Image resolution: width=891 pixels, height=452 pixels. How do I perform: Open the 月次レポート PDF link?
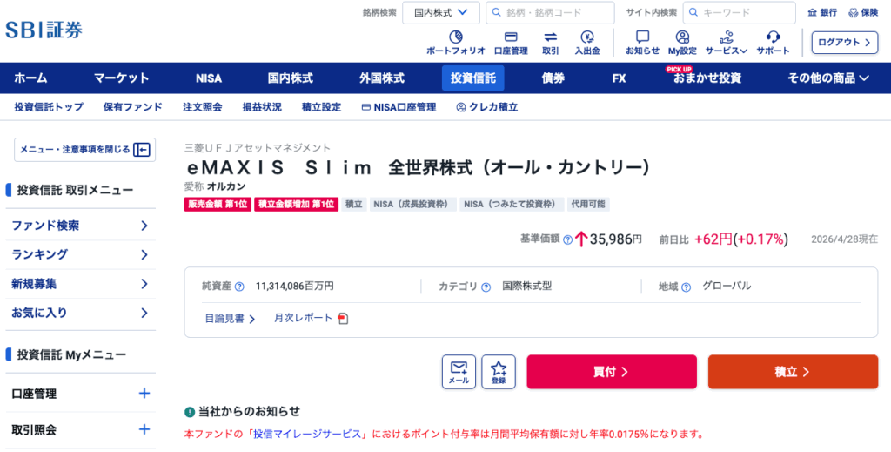311,319
